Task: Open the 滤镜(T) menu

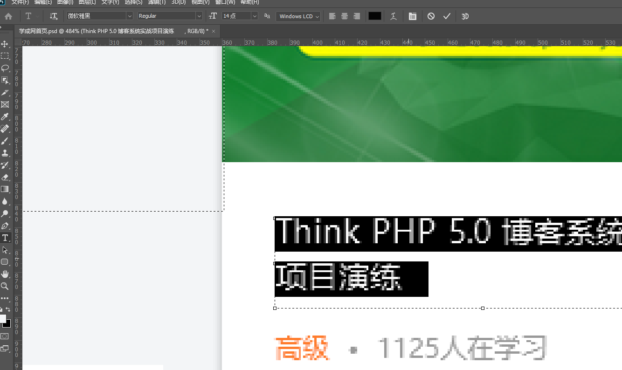Action: click(157, 2)
